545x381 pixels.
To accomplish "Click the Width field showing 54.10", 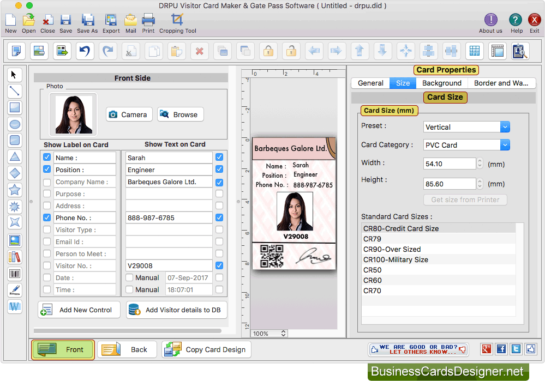I will (450, 164).
